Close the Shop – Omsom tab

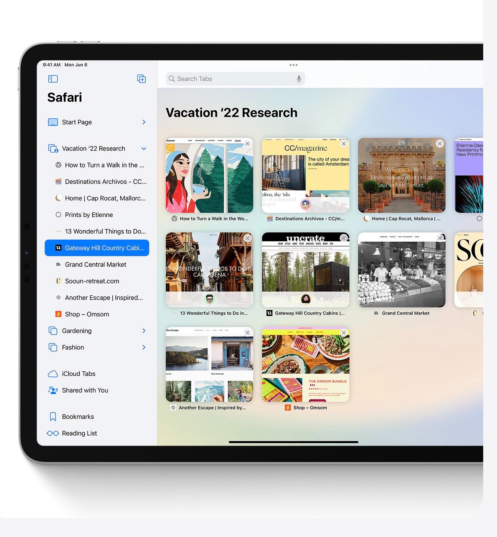(x=344, y=333)
